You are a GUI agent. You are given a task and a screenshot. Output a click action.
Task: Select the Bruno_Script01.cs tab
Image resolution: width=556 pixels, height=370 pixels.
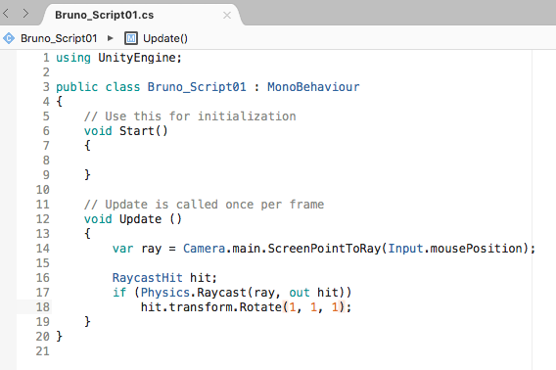[x=104, y=15]
